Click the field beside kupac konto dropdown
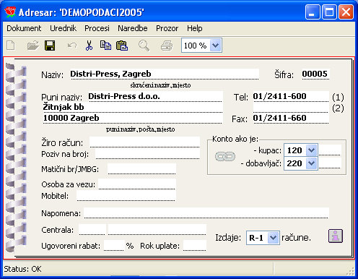Screen dimensions: 358x279 330,150
